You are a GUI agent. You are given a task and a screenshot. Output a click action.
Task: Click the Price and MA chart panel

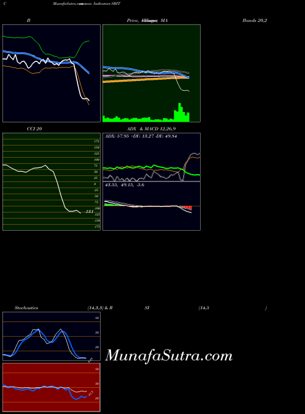pyautogui.click(x=151, y=74)
